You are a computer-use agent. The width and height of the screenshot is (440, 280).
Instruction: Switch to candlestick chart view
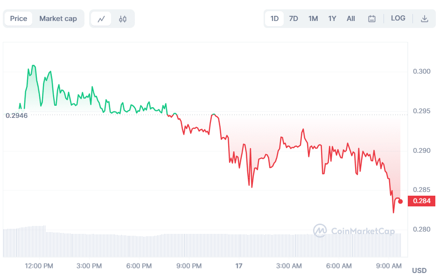tap(123, 19)
